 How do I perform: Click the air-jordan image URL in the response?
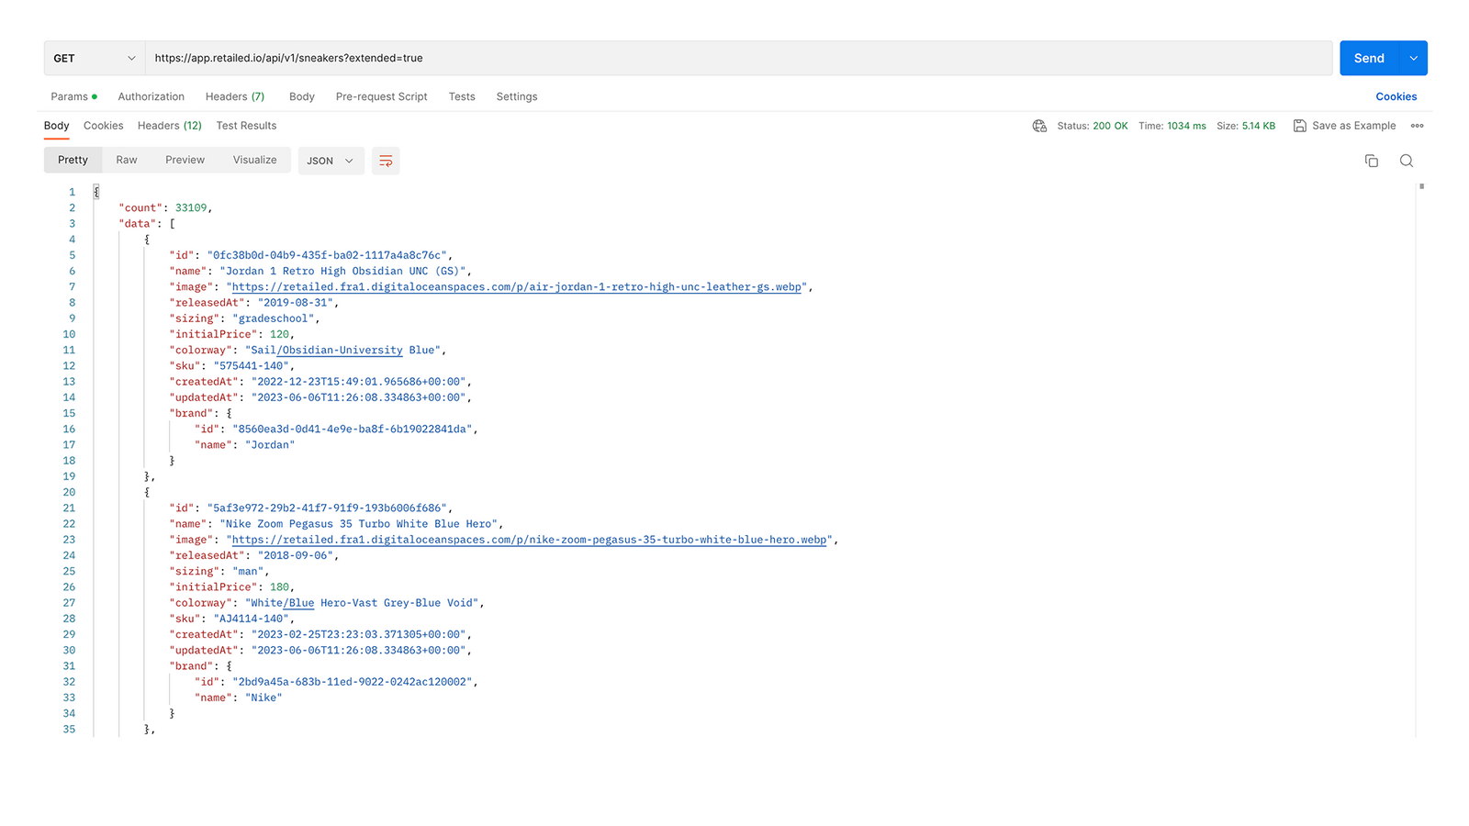coord(514,286)
